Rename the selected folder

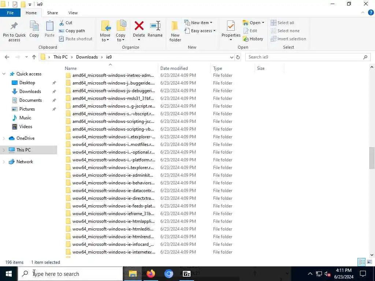point(155,29)
